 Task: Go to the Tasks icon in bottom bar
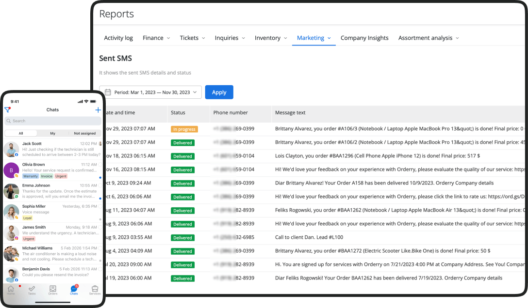32,290
